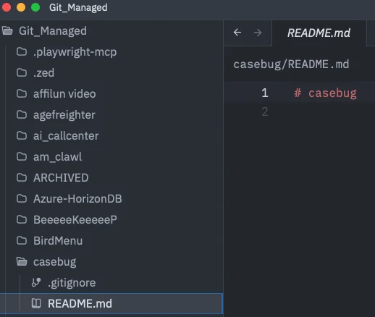
Task: Expand the BeeeeeKeeeeeP folder
Action: tap(111, 219)
